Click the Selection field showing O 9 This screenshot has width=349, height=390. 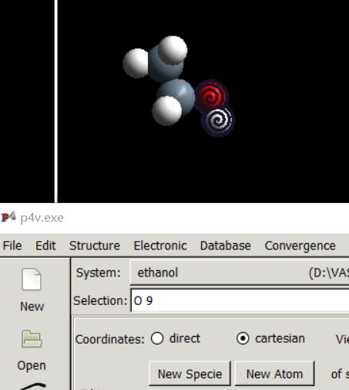coord(240,300)
